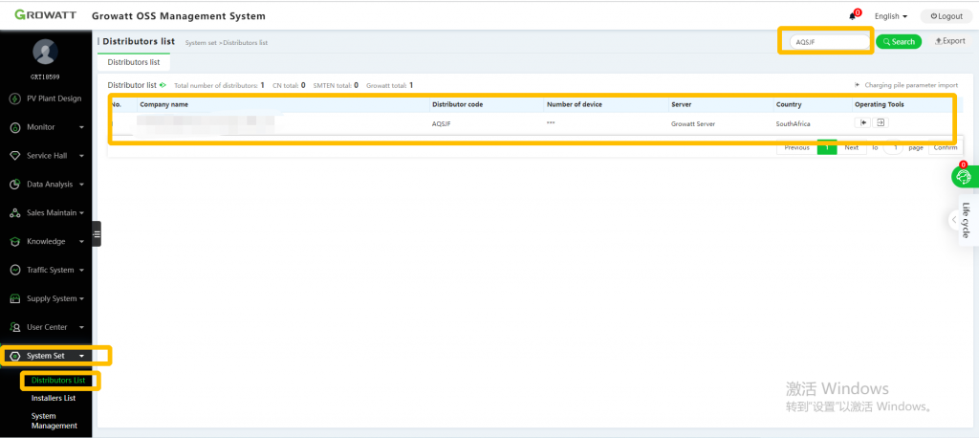Click the GRT18599 username text

[46, 77]
